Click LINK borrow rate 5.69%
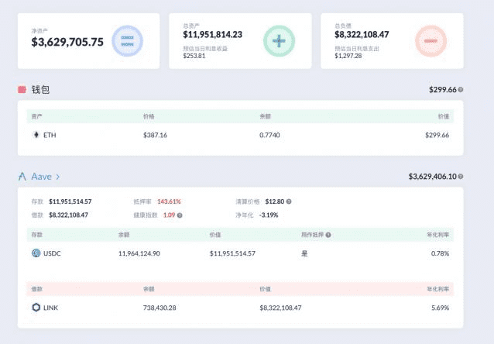This screenshot has height=344, width=494. [x=440, y=308]
